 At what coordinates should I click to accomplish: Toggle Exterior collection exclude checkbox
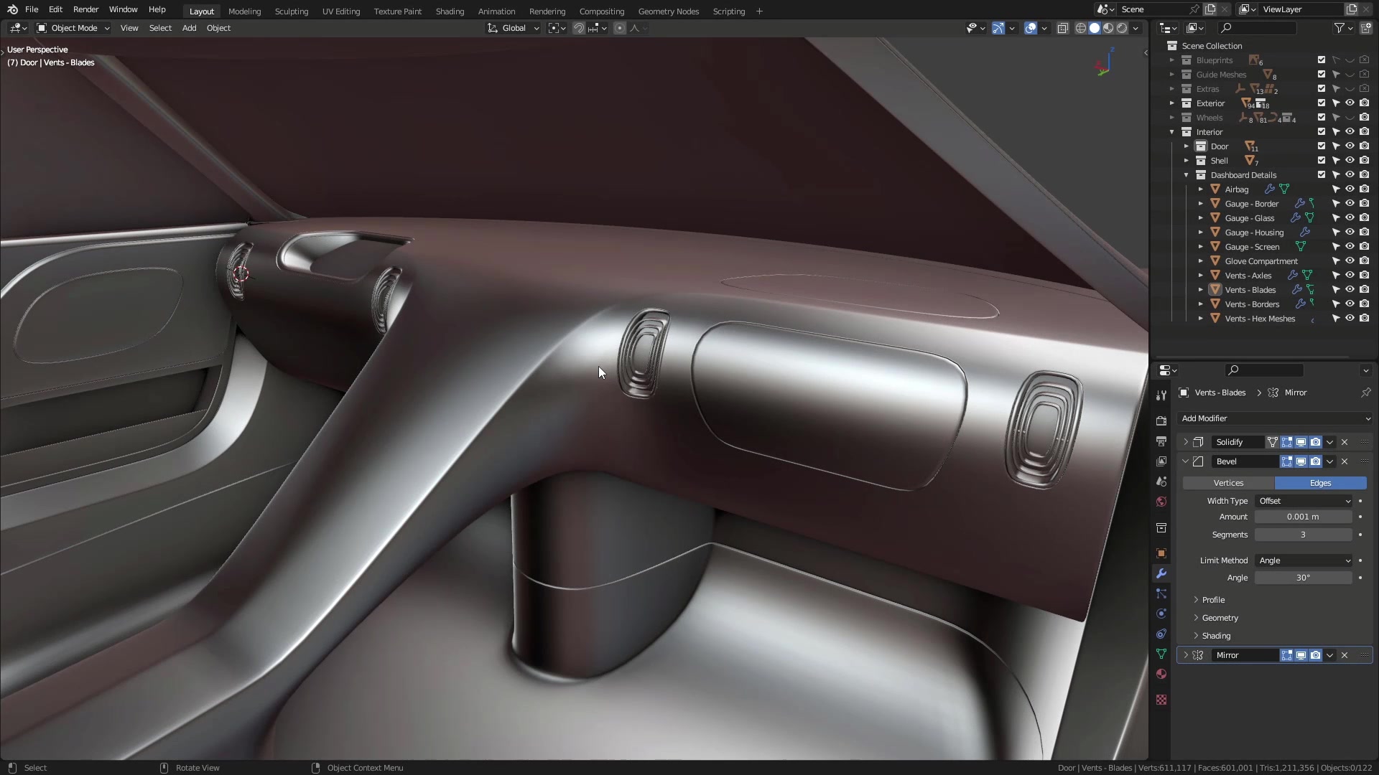(x=1322, y=103)
